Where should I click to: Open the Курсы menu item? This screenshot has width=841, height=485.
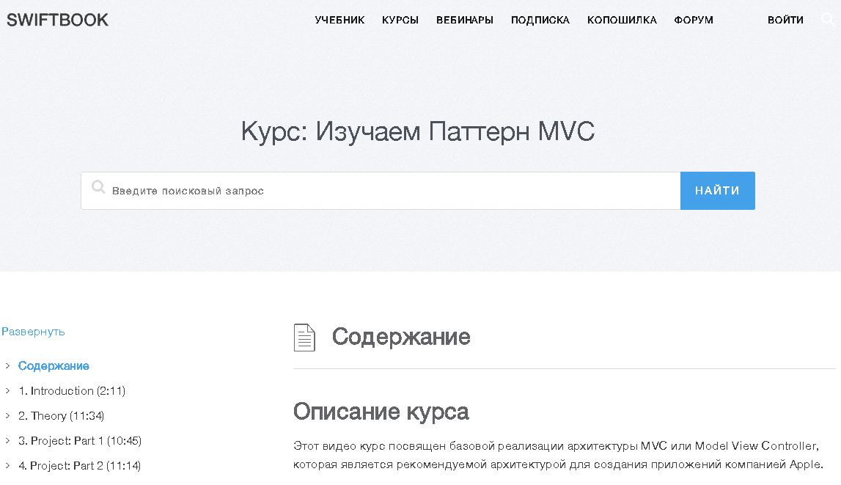400,20
